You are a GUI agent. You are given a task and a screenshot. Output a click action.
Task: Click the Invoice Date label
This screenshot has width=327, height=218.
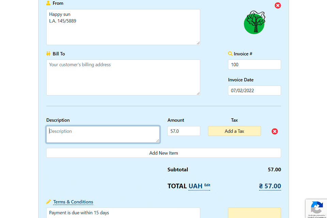coord(241,80)
